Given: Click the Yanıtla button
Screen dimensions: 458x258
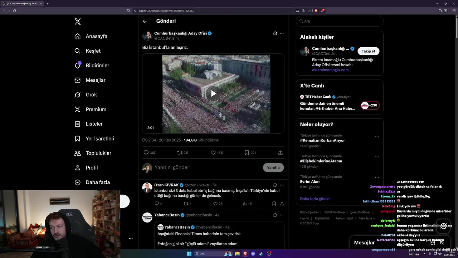Looking at the screenshot, I should click(273, 167).
